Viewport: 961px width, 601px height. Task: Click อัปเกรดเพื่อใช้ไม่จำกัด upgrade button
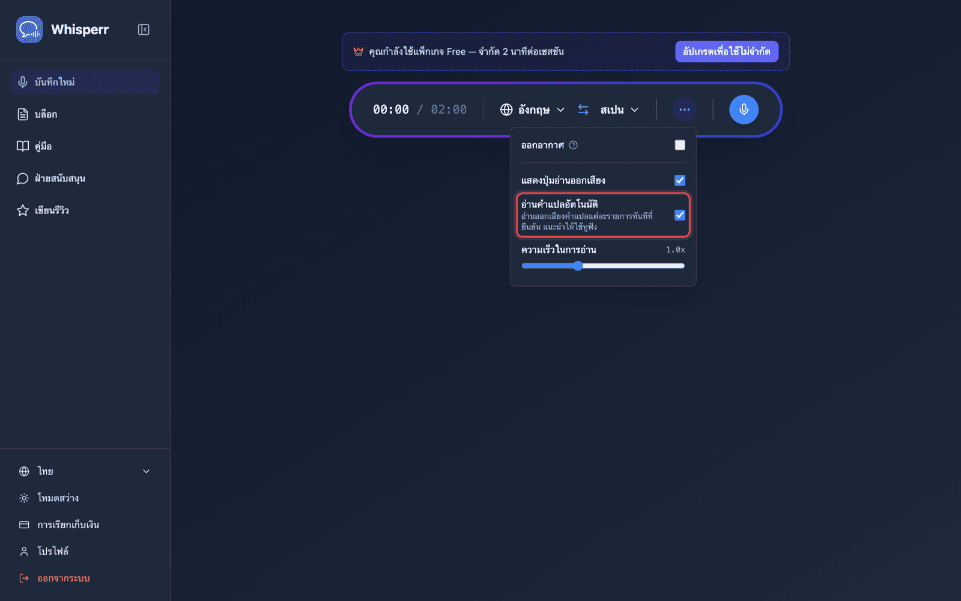(x=727, y=52)
